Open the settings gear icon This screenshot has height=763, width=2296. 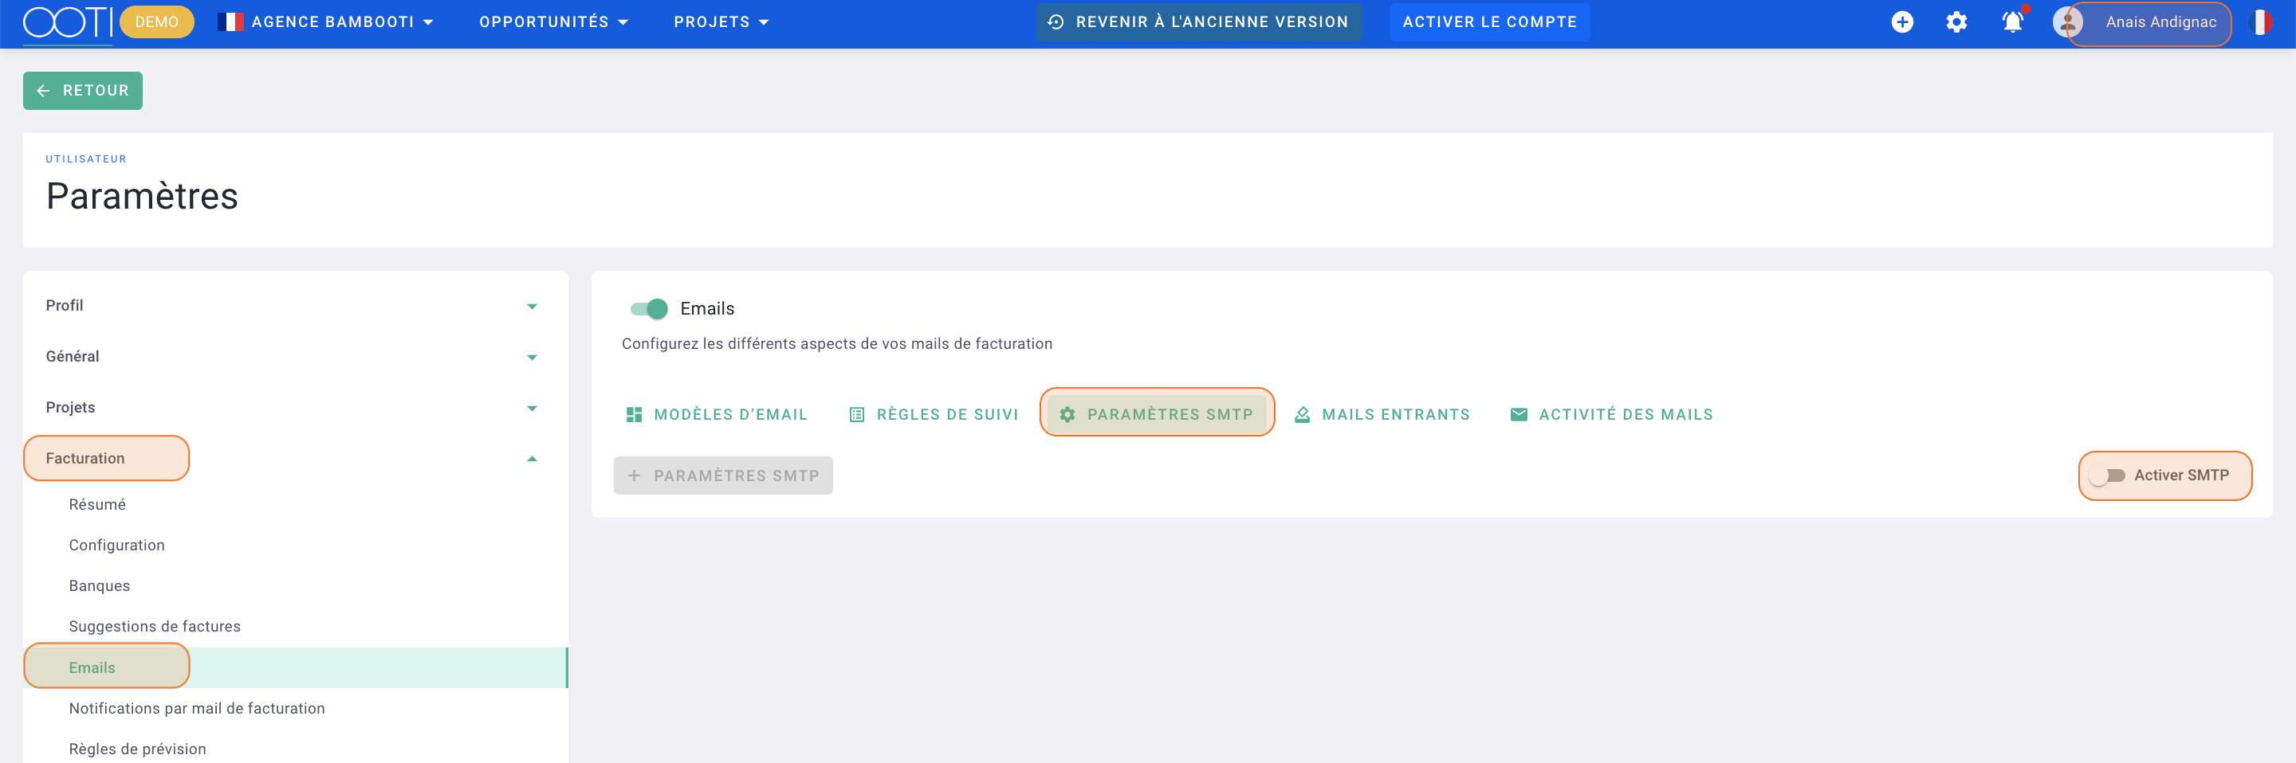(1956, 22)
